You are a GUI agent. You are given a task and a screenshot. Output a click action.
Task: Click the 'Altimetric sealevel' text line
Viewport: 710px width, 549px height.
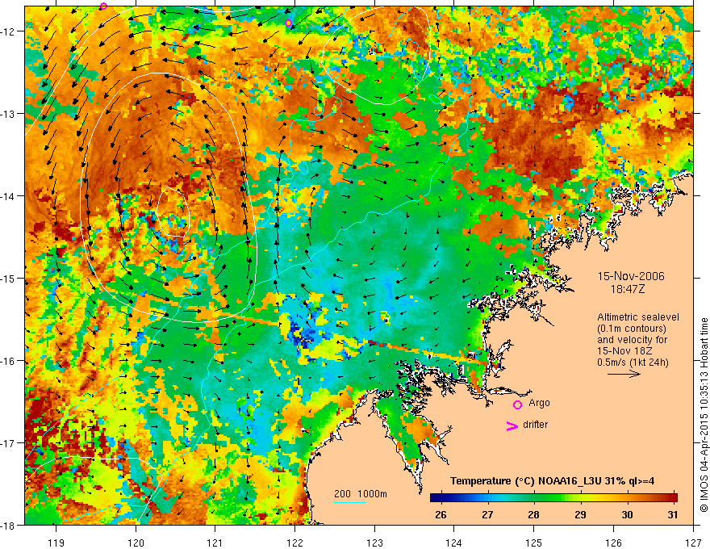tap(638, 317)
